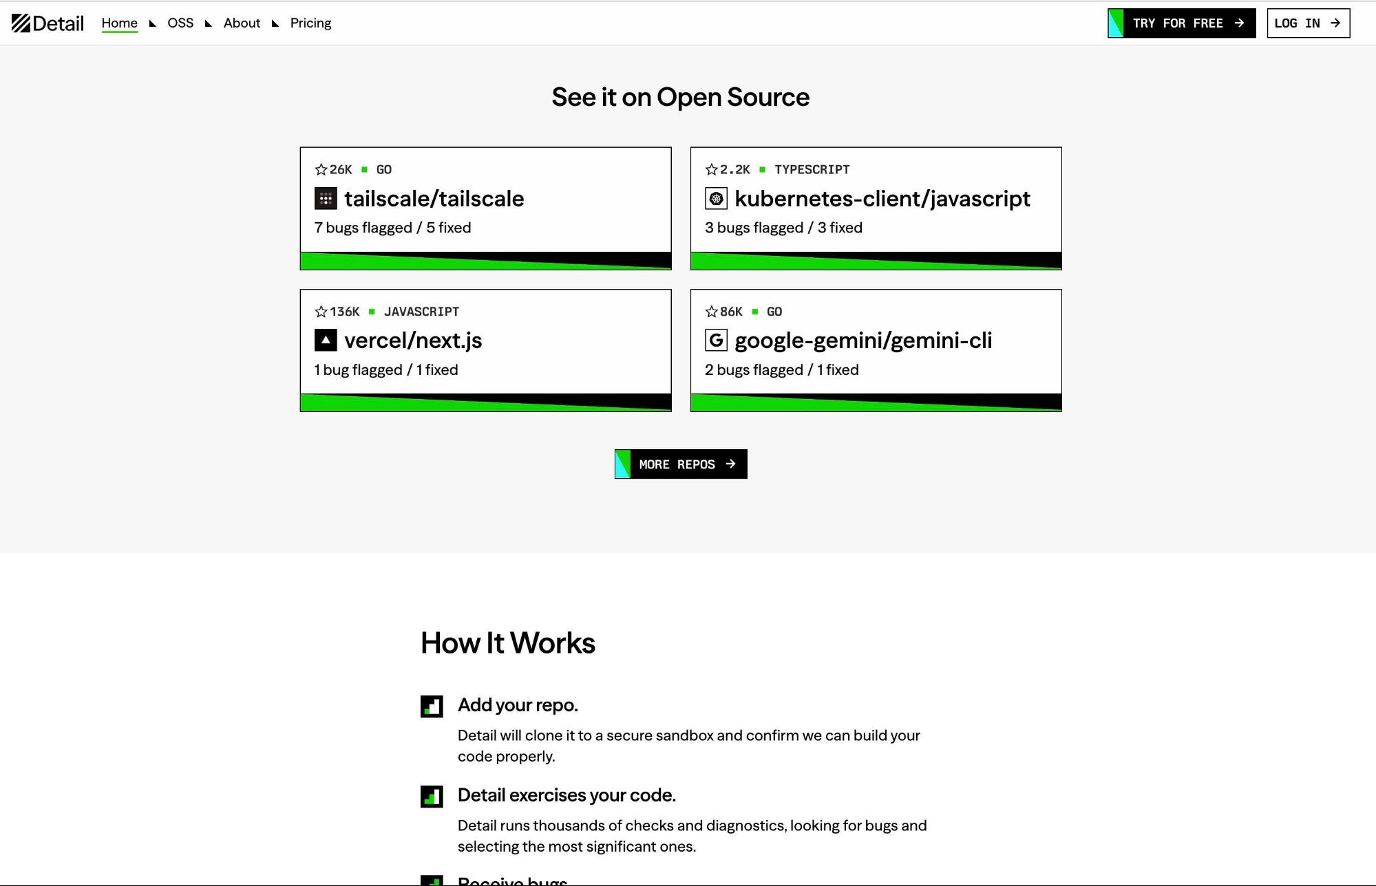Click the arrow separator before OSS
This screenshot has height=886, width=1376.
point(153,23)
